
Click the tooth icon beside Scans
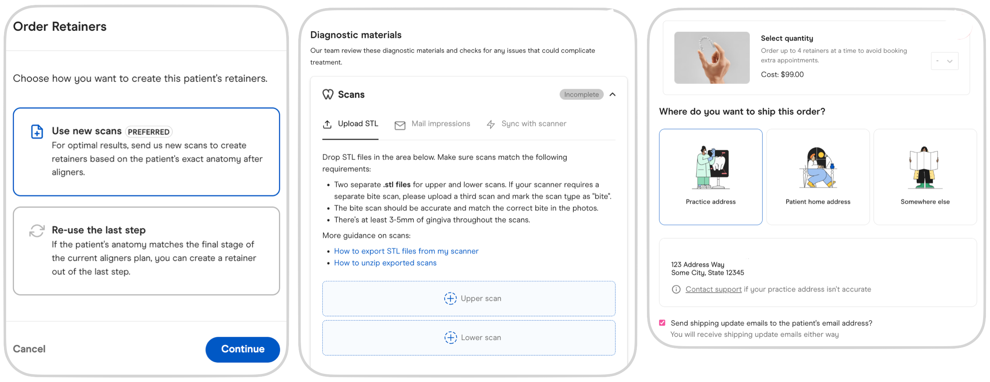[x=328, y=94]
